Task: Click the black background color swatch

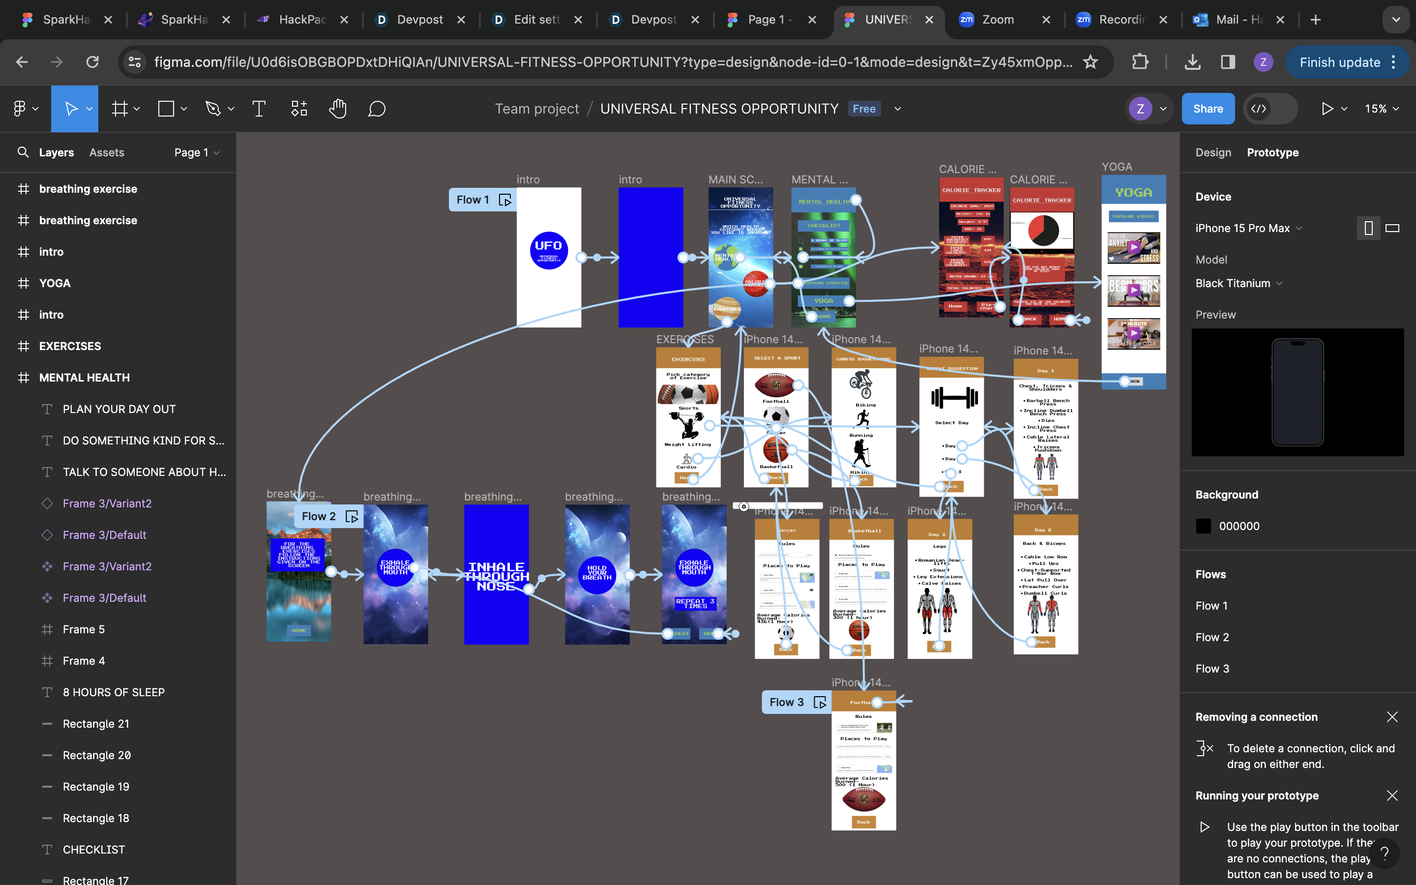Action: 1203,526
